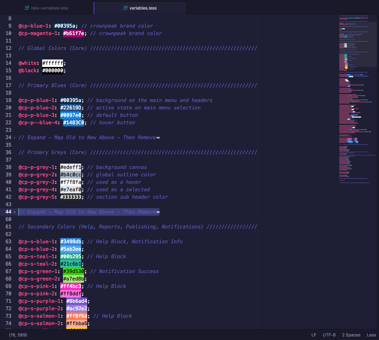
Task: Select the variables.less tab
Action: click(140, 8)
